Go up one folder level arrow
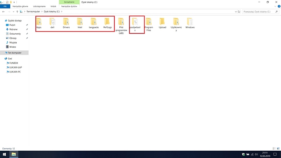The height and width of the screenshot is (158, 281). click(17, 12)
